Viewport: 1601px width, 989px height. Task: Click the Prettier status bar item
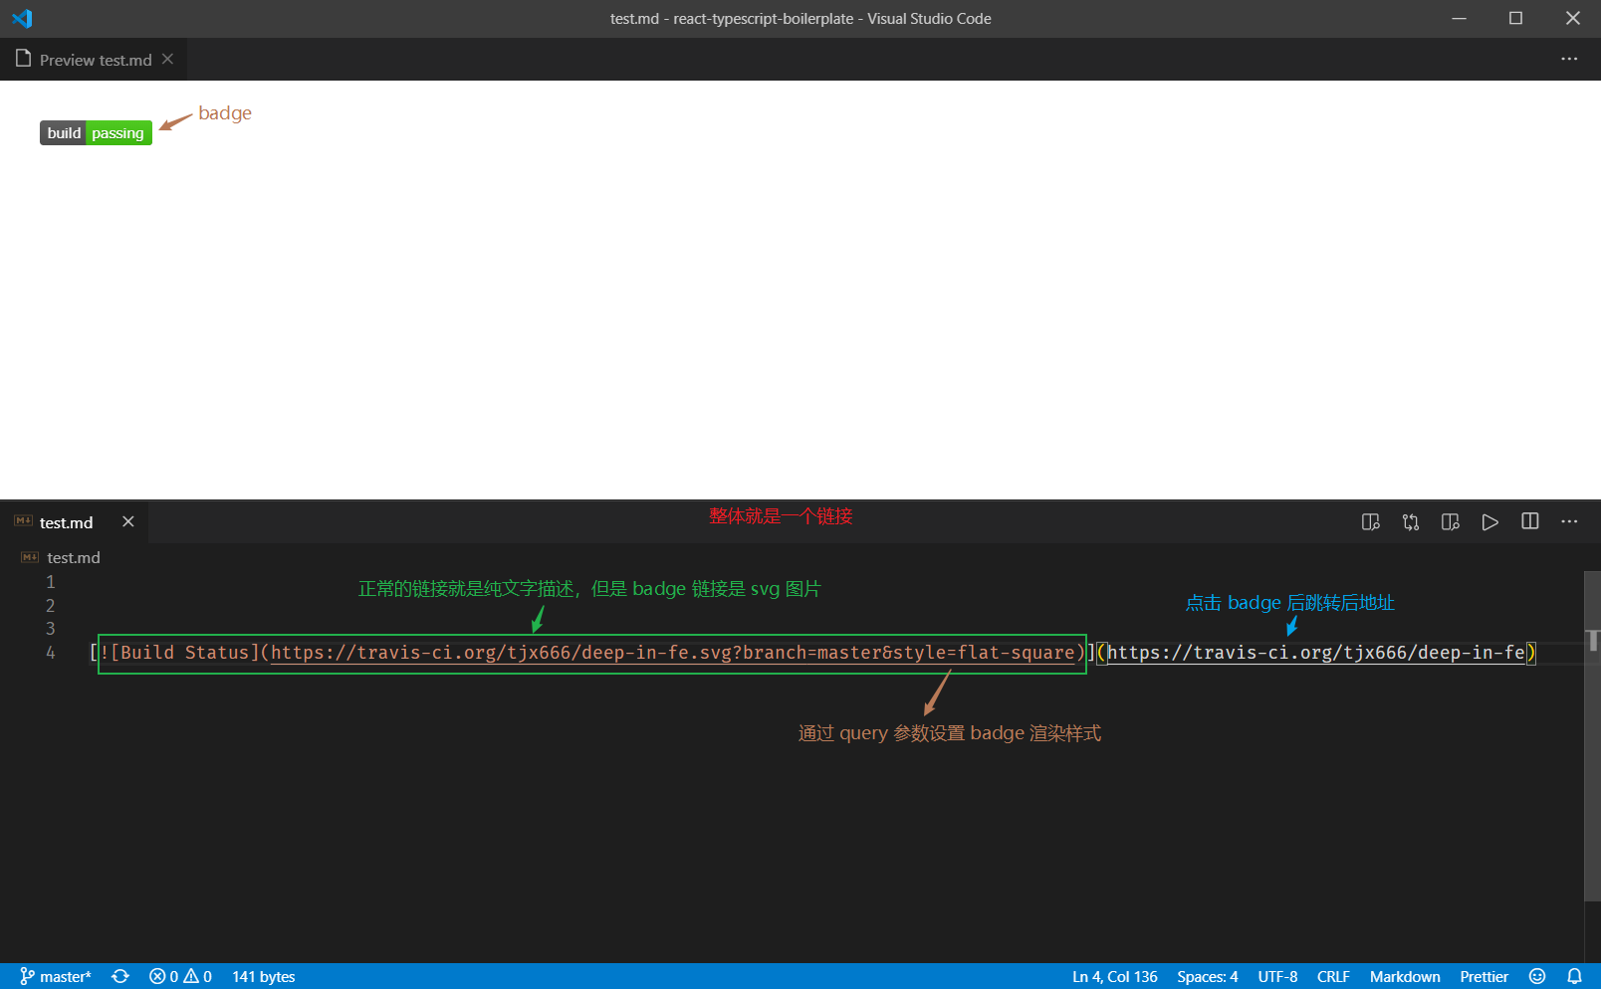tap(1484, 977)
